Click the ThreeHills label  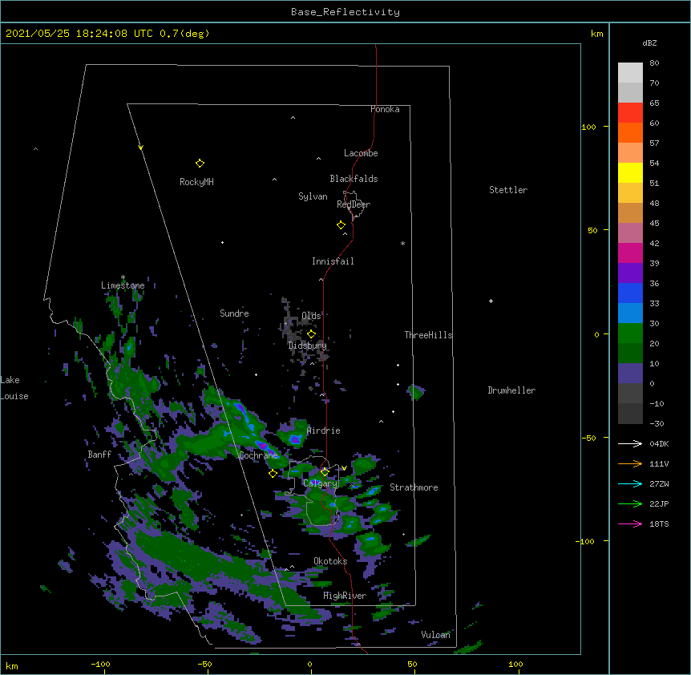coord(428,335)
